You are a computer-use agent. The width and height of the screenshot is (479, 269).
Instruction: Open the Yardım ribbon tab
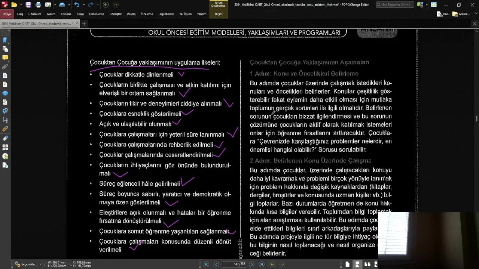pos(202,14)
